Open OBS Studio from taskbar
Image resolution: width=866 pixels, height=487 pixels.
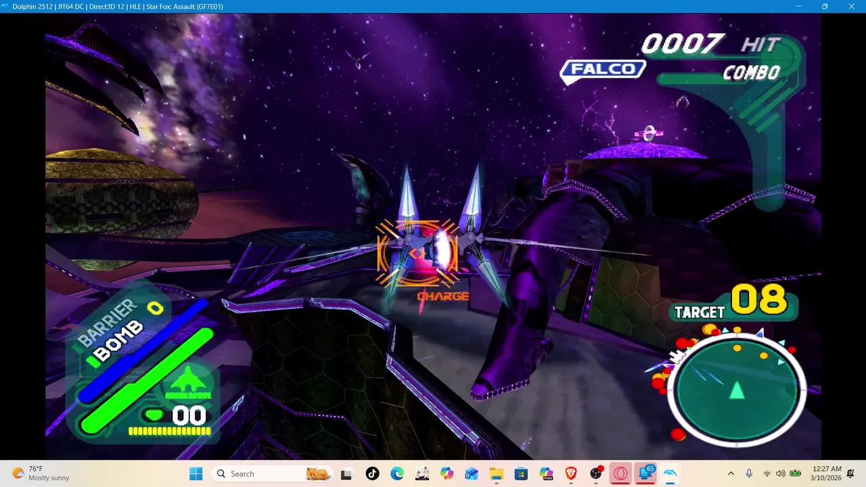click(596, 473)
